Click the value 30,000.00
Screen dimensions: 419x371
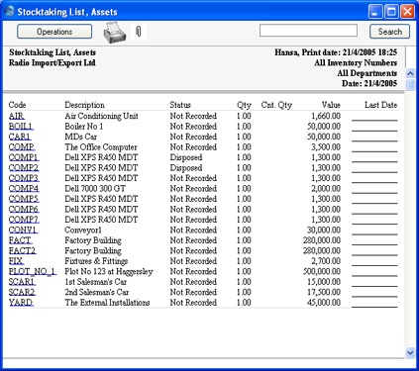(324, 231)
